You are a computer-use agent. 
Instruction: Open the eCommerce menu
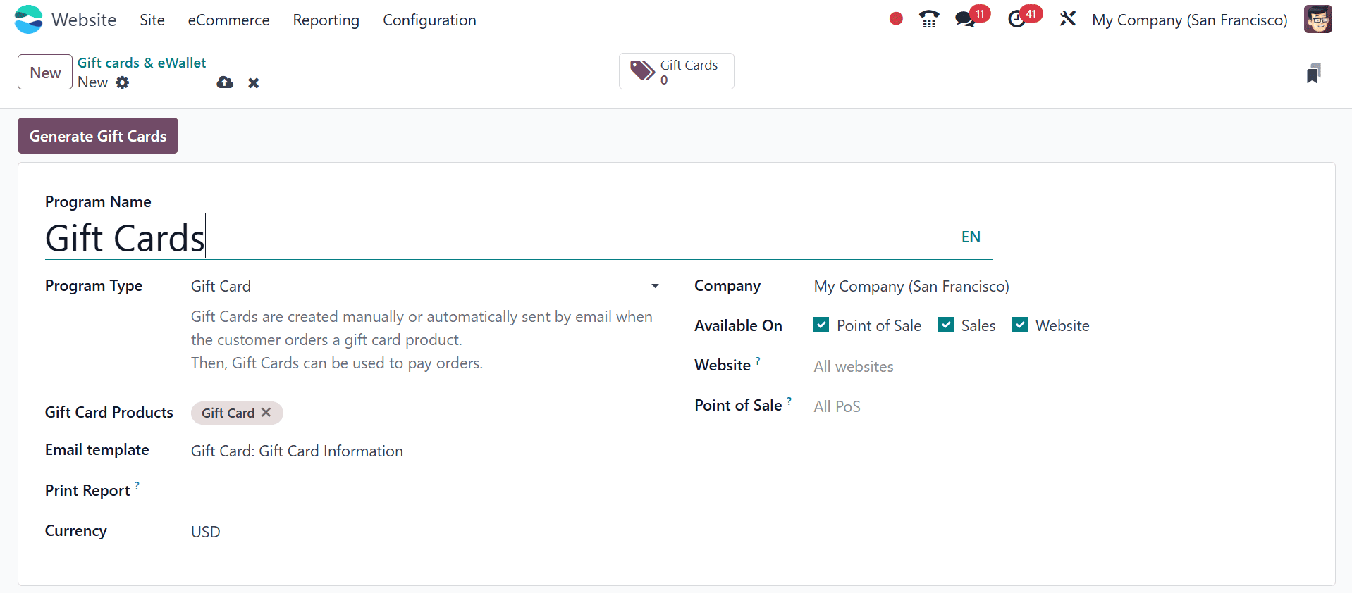(x=228, y=20)
